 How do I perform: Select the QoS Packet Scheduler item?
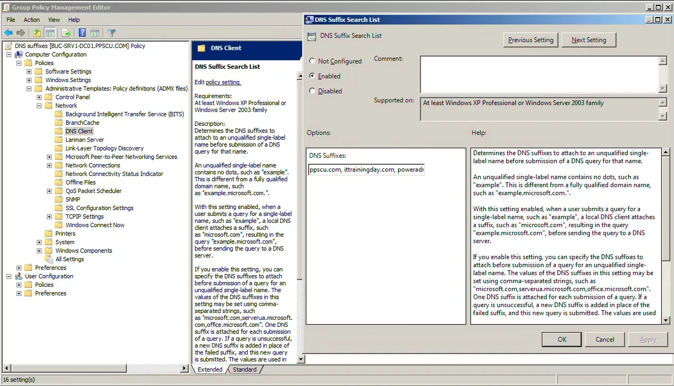(x=93, y=191)
